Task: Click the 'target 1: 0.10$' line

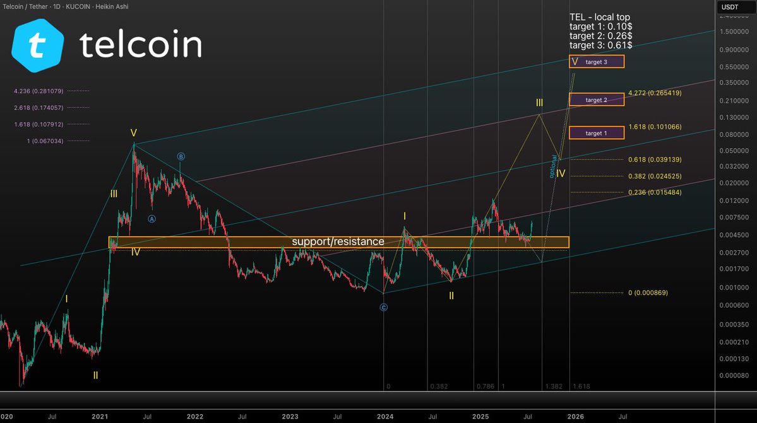Action: click(600, 26)
